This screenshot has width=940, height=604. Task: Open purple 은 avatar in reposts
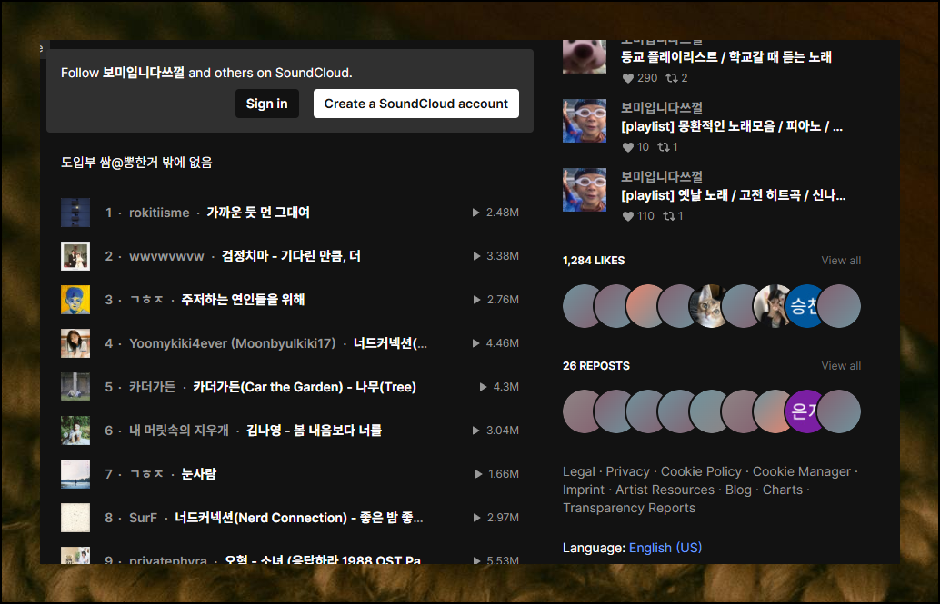click(805, 411)
